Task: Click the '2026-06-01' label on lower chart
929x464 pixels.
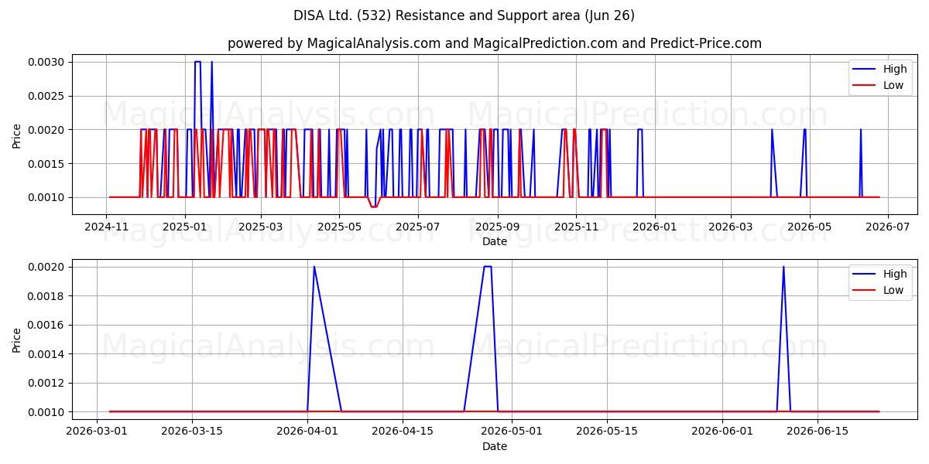Action: [723, 432]
